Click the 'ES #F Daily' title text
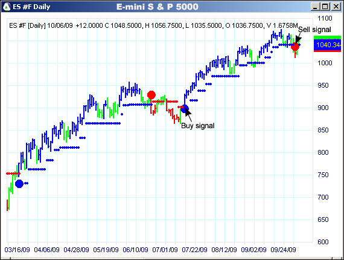This screenshot has height=260, width=344. coord(31,7)
